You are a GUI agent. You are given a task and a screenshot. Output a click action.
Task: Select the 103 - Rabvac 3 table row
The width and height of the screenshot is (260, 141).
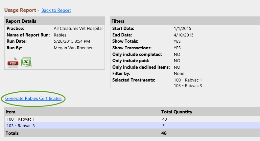[132, 126]
